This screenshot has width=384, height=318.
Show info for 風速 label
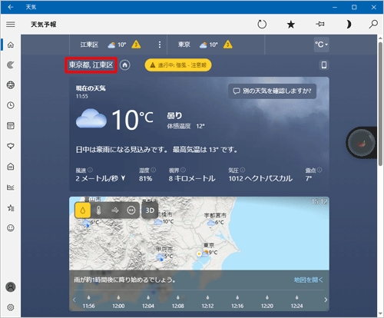pyautogui.click(x=90, y=170)
